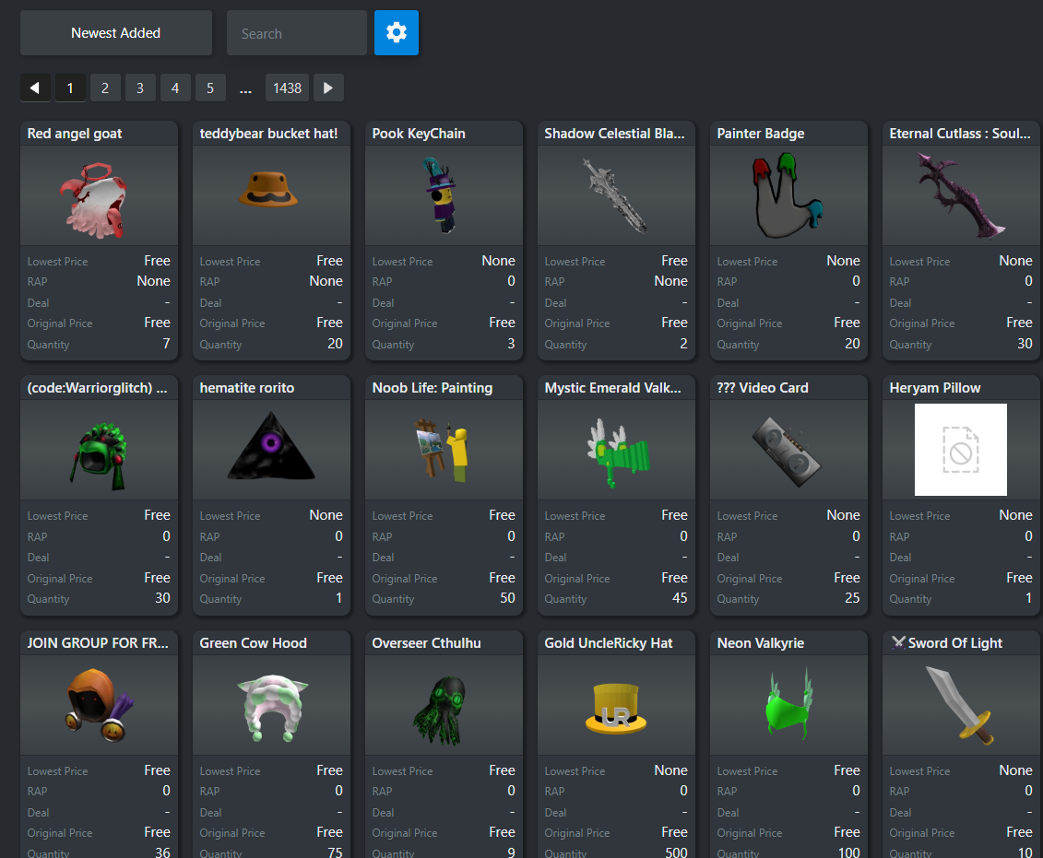Click the Gold UncleRicky Hat image

tap(615, 704)
